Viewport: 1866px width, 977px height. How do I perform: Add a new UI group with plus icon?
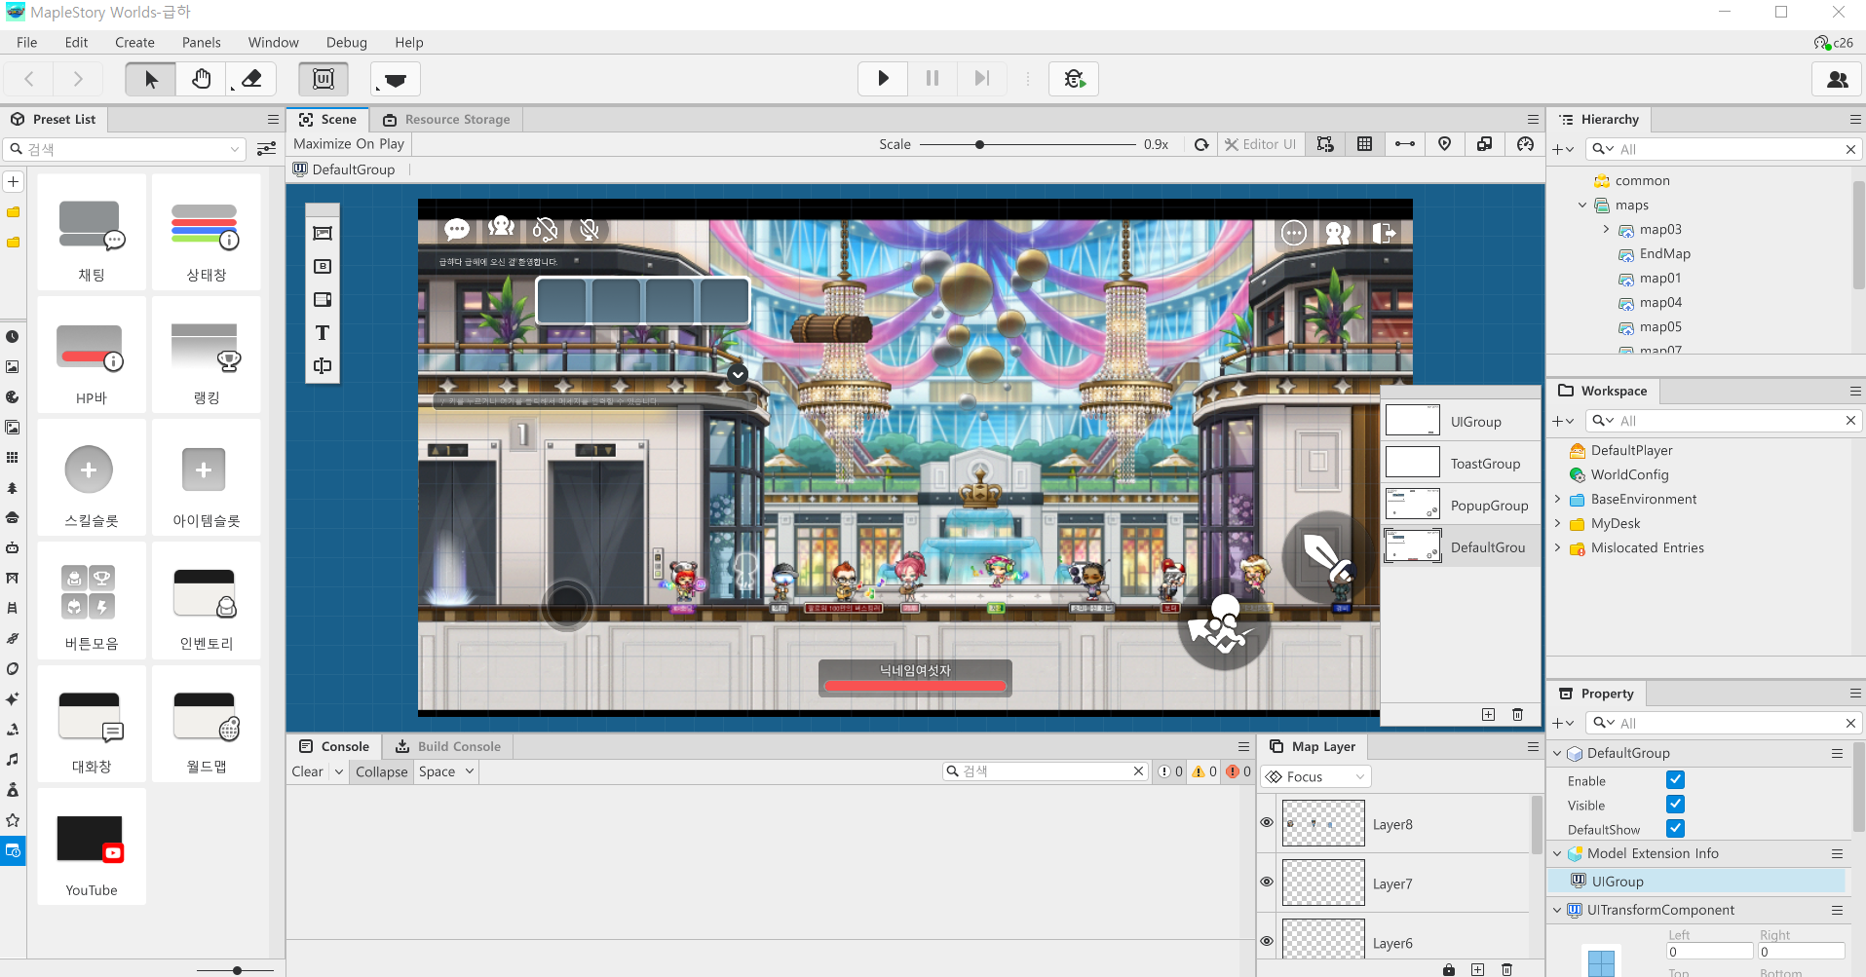click(x=1489, y=715)
